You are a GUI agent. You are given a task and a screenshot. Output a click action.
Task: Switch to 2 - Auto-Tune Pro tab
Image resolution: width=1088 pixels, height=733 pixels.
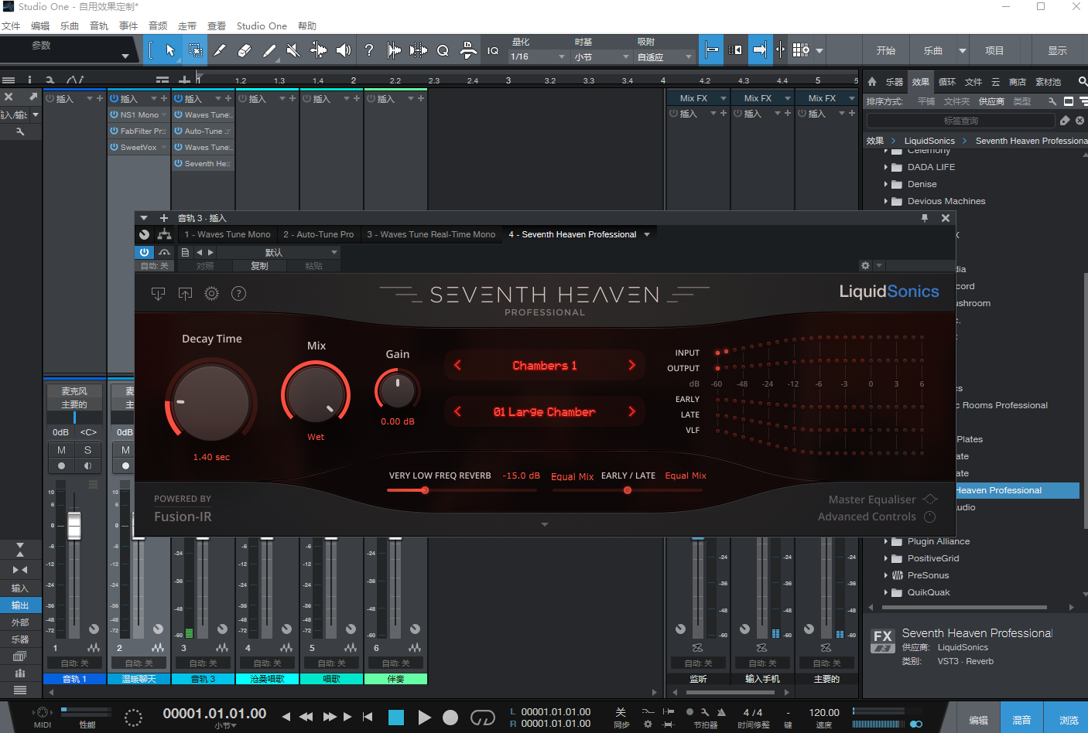318,234
